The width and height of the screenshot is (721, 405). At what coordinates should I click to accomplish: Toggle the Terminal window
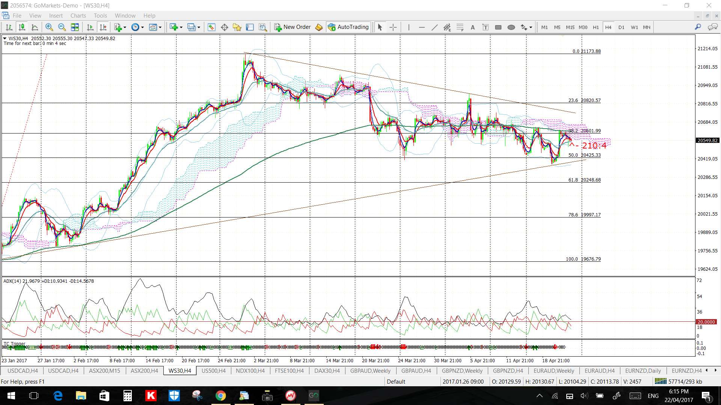[250, 27]
